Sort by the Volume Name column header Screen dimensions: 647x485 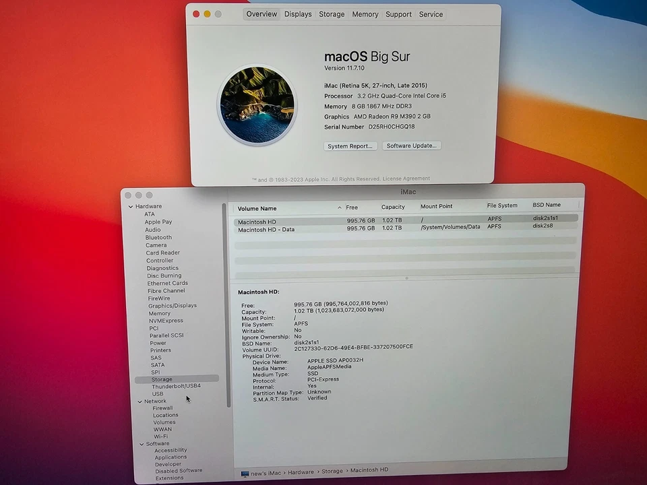click(258, 208)
